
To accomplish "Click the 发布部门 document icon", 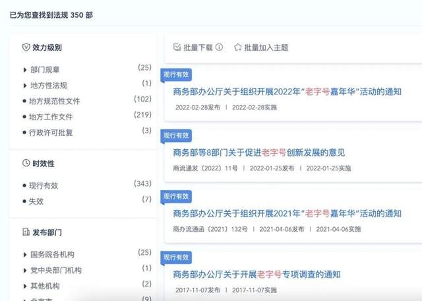I will click(26, 232).
